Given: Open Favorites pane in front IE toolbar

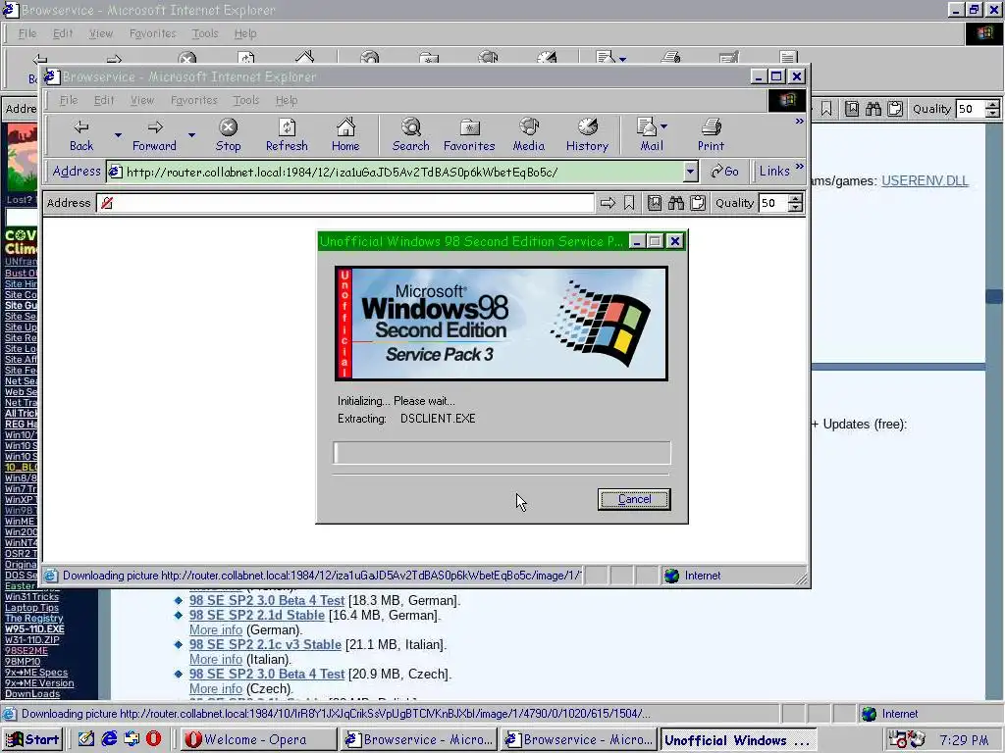Looking at the screenshot, I should tap(469, 135).
